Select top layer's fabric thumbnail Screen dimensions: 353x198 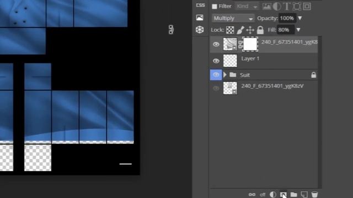tap(230, 44)
